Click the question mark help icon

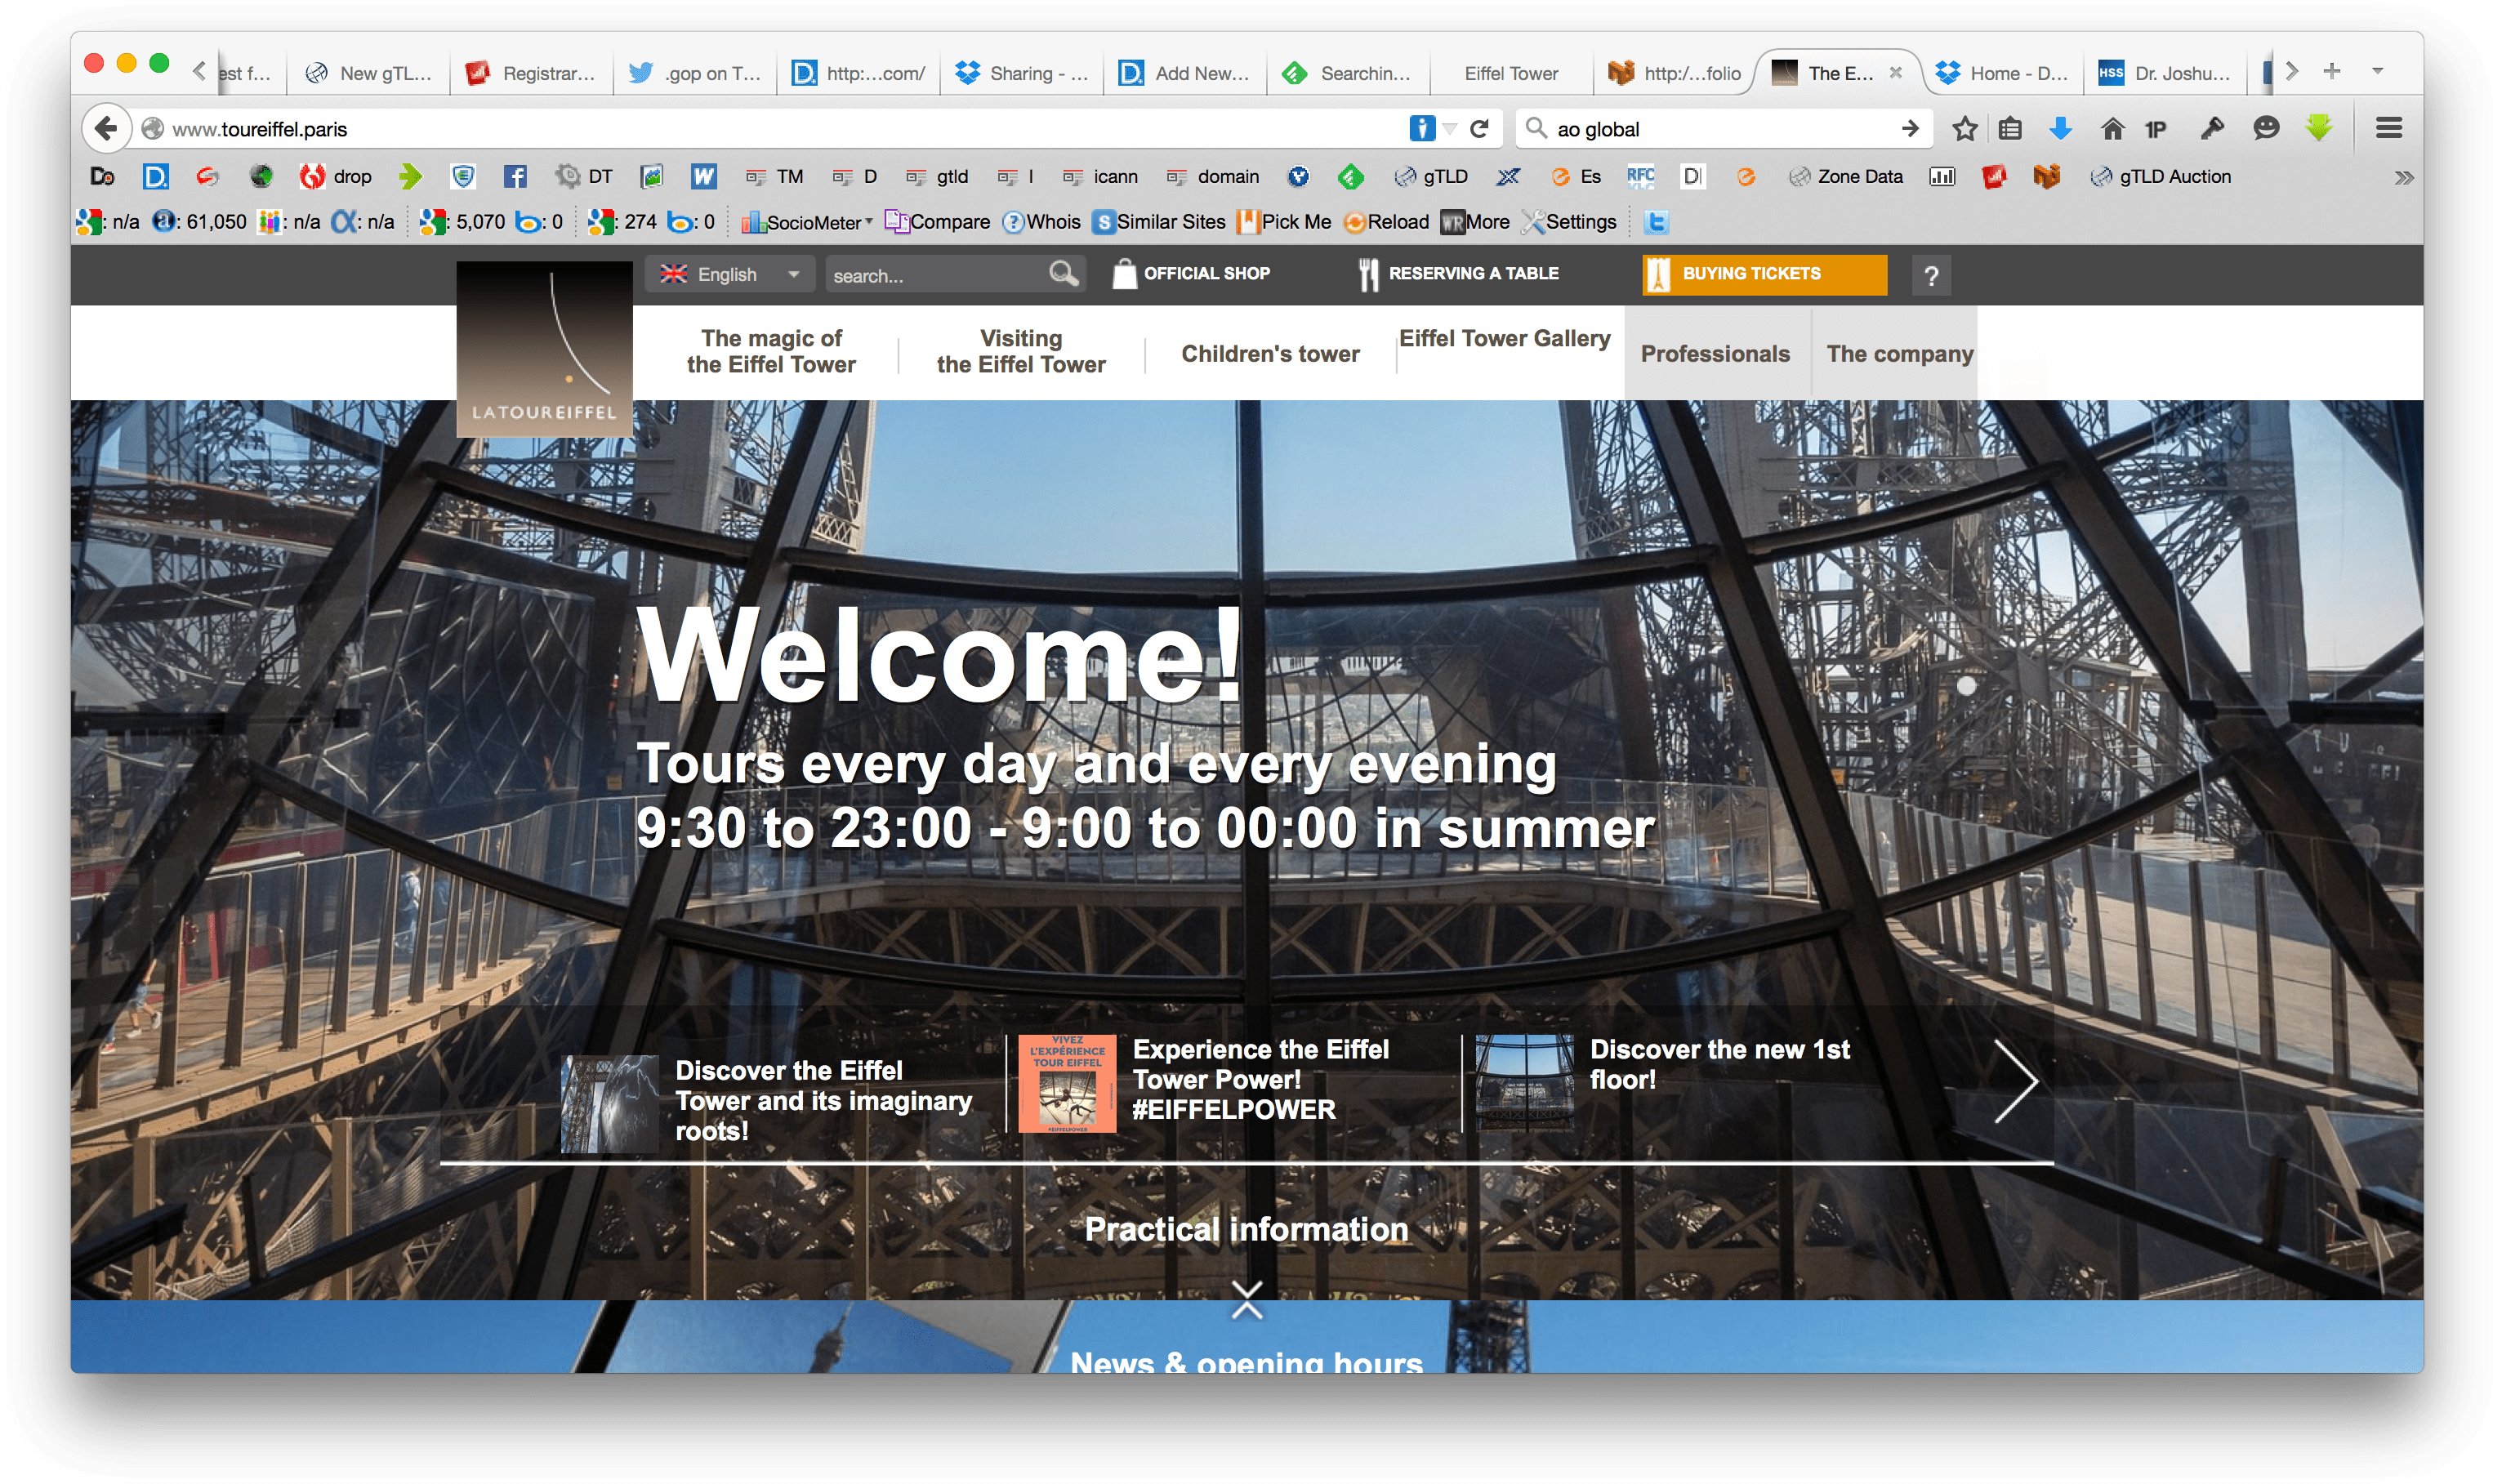[1931, 275]
